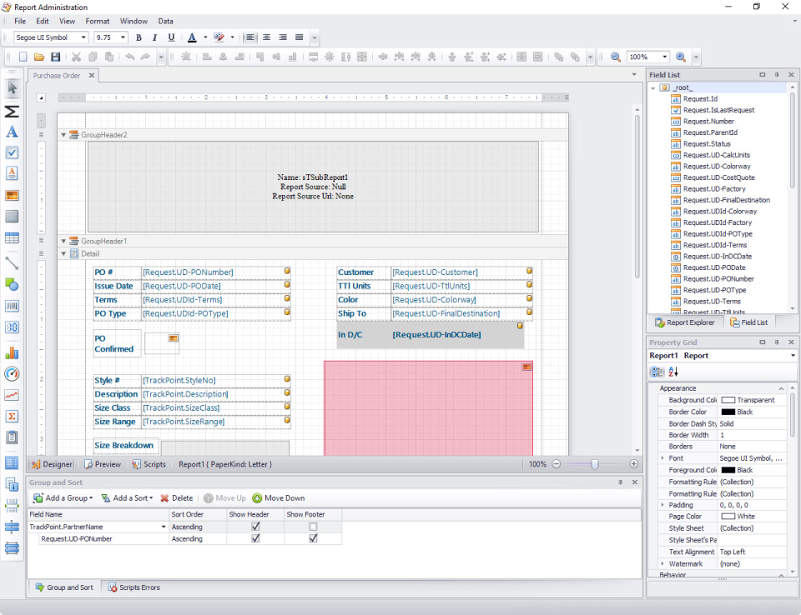Toggle Bold formatting

(139, 37)
